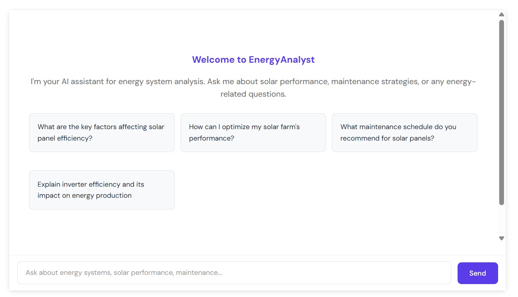Tap the 'What maintenance schedule' card
The width and height of the screenshot is (518, 297).
pos(405,132)
